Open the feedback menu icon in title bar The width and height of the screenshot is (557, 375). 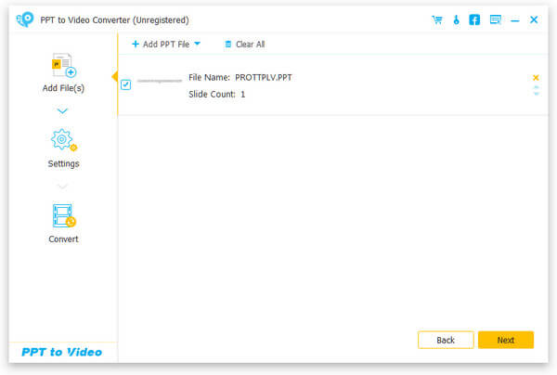click(x=495, y=19)
